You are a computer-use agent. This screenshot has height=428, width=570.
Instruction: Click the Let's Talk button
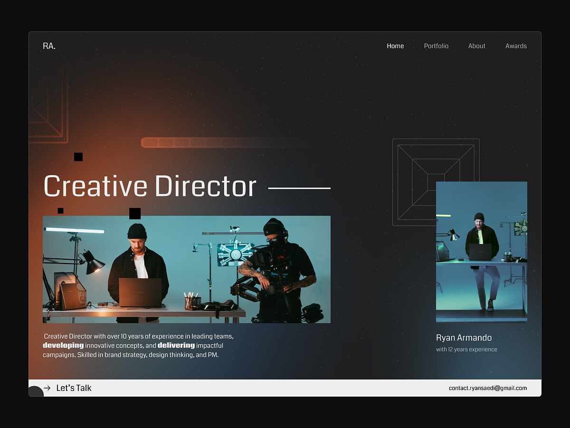[74, 388]
